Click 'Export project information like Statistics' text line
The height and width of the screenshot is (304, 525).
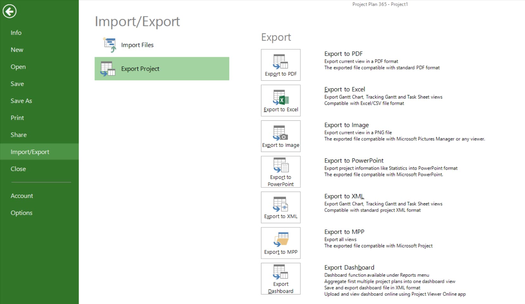coord(391,168)
